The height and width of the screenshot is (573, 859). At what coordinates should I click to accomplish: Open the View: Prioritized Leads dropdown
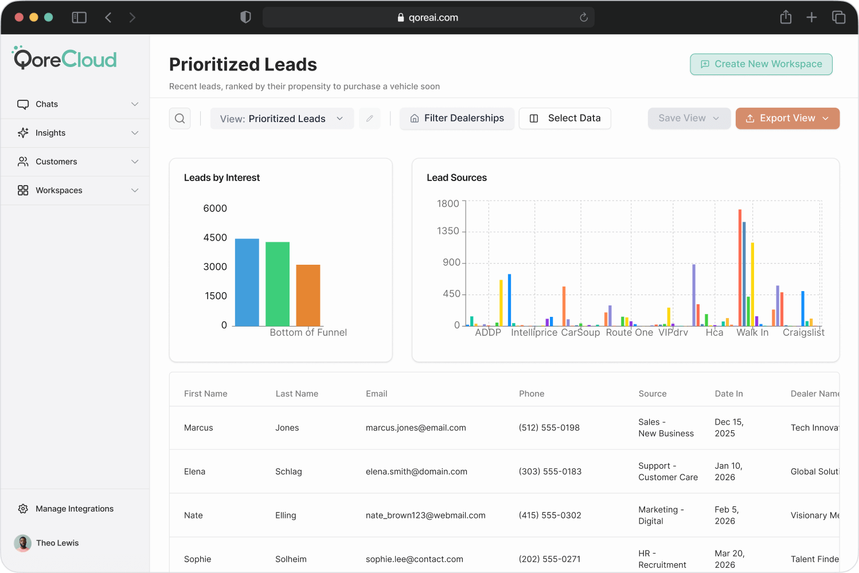click(x=282, y=119)
